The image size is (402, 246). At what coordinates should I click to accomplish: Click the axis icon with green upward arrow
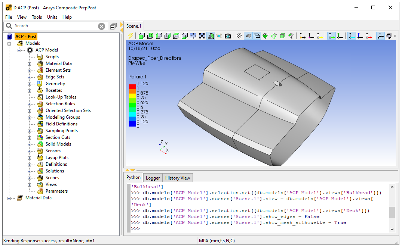click(340, 36)
